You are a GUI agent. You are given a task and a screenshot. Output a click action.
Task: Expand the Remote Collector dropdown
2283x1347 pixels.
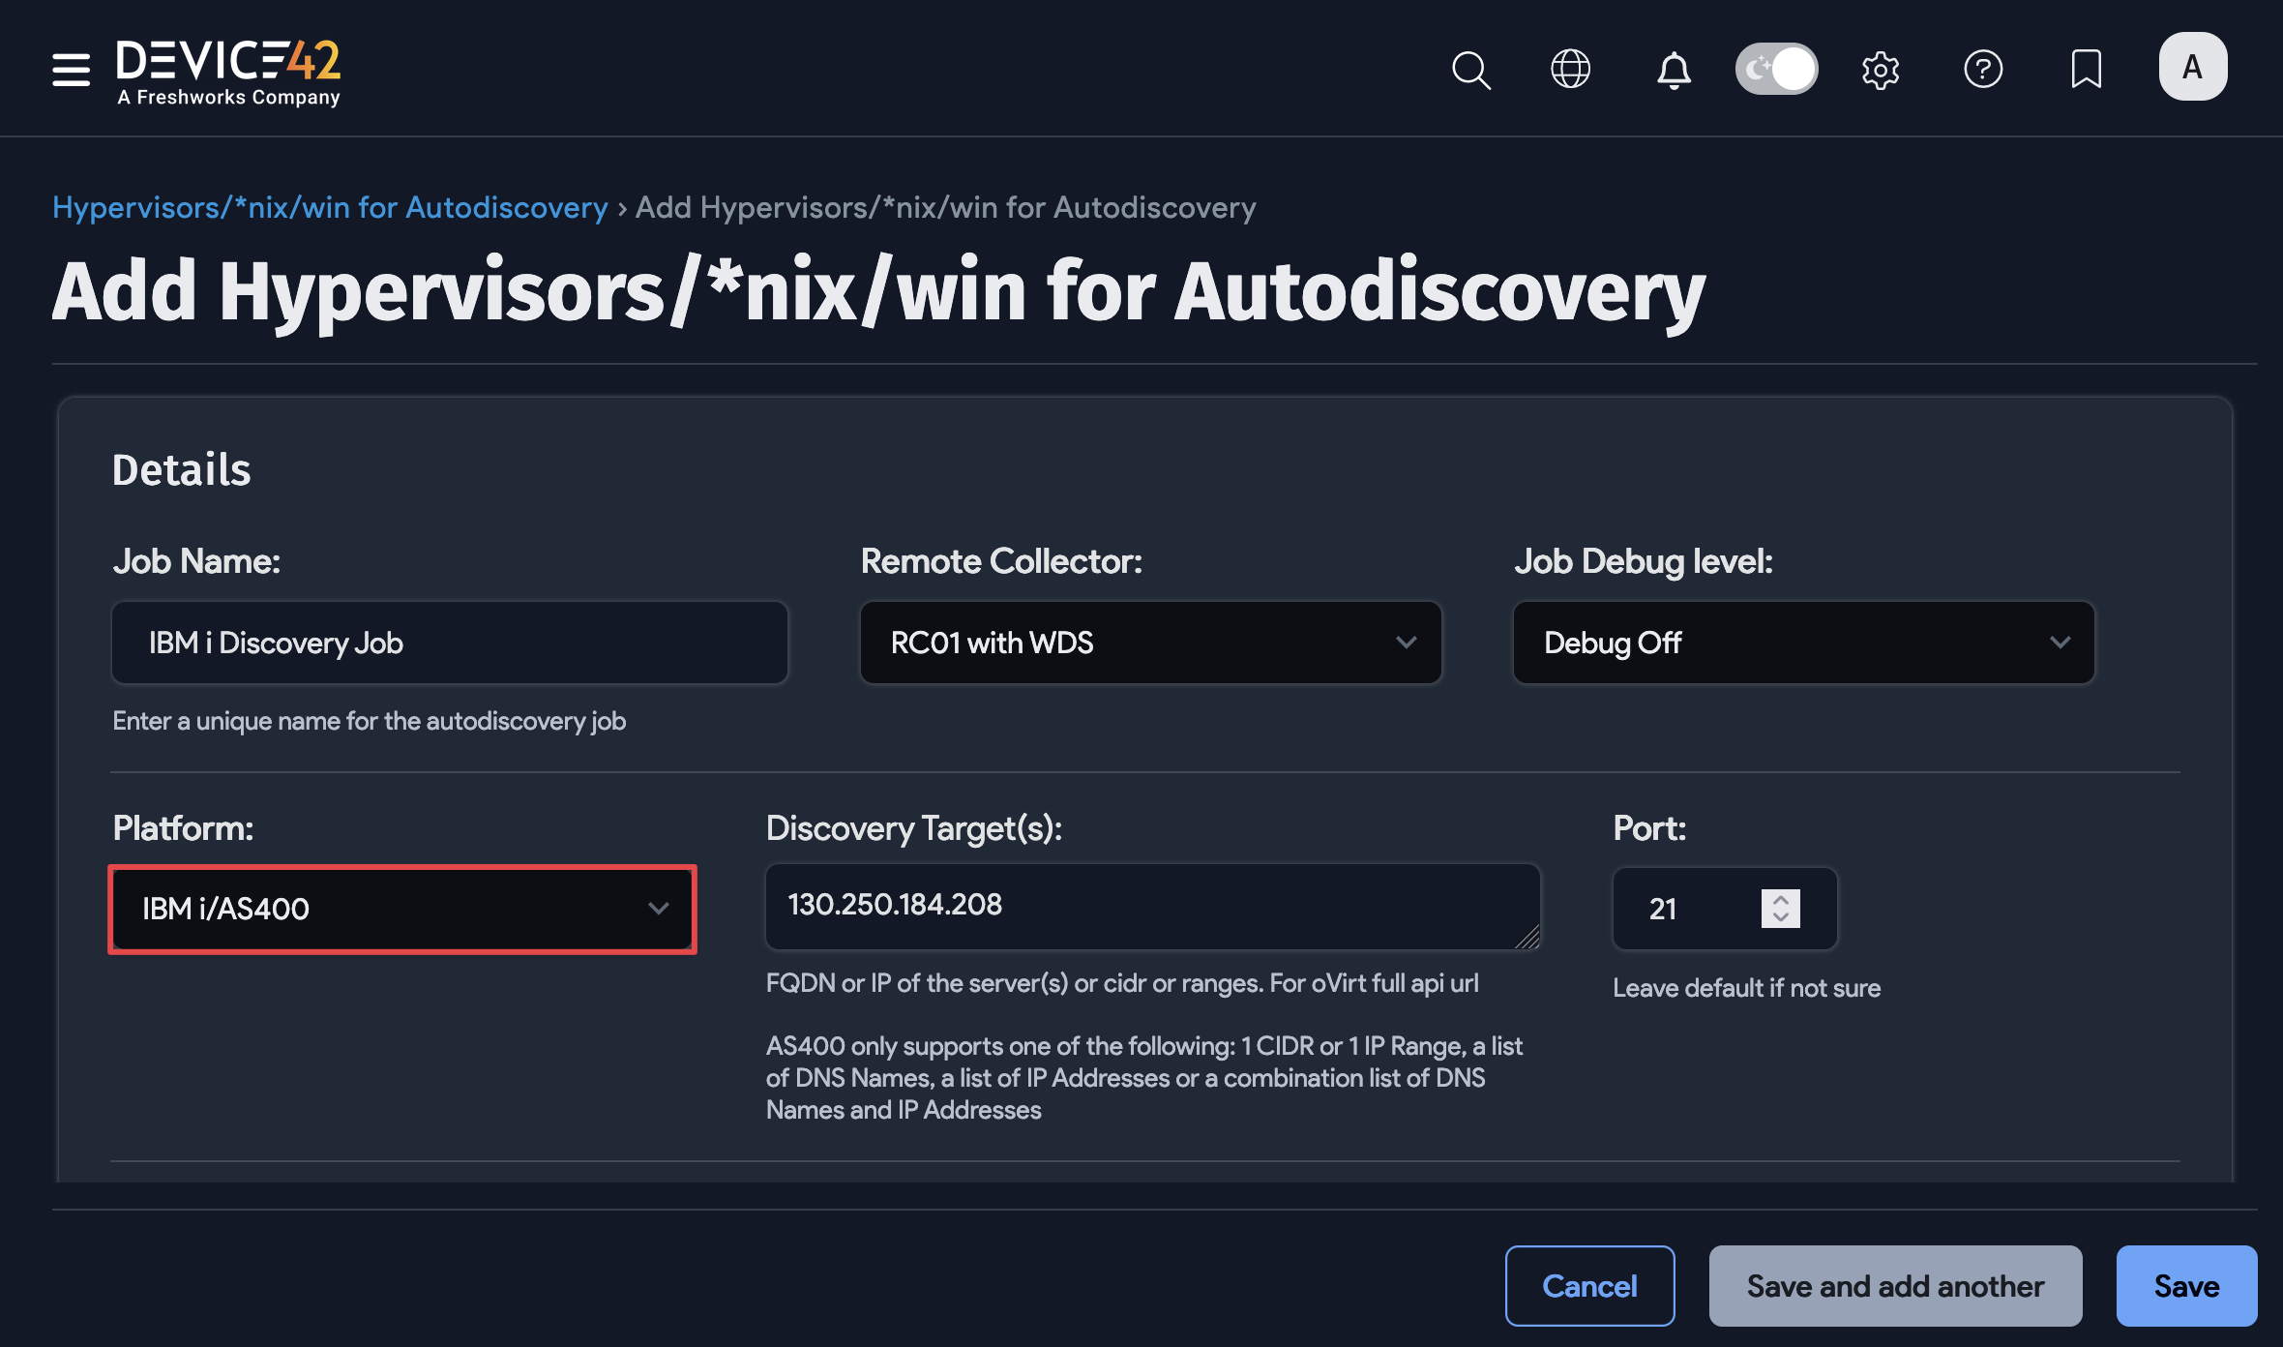point(1150,643)
